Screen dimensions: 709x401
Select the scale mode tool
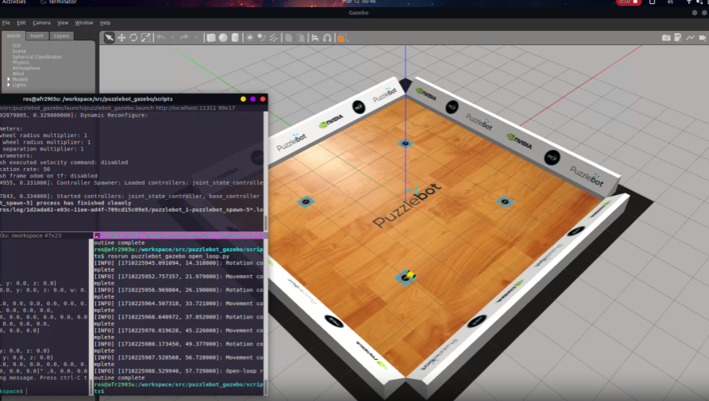pyautogui.click(x=145, y=37)
